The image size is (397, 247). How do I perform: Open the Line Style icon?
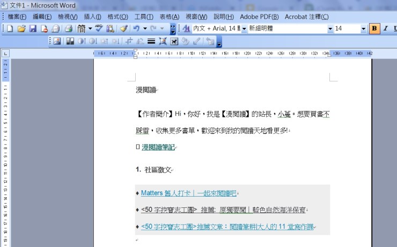tap(151, 41)
